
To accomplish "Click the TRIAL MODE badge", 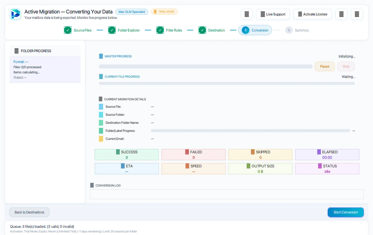I will [x=164, y=12].
